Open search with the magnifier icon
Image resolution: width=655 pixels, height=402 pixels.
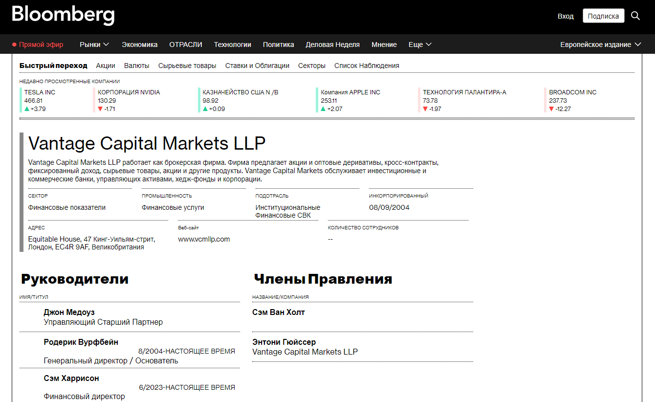tap(635, 16)
